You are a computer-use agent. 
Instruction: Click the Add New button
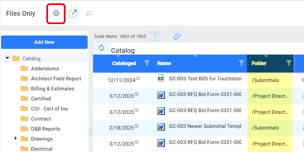44,42
